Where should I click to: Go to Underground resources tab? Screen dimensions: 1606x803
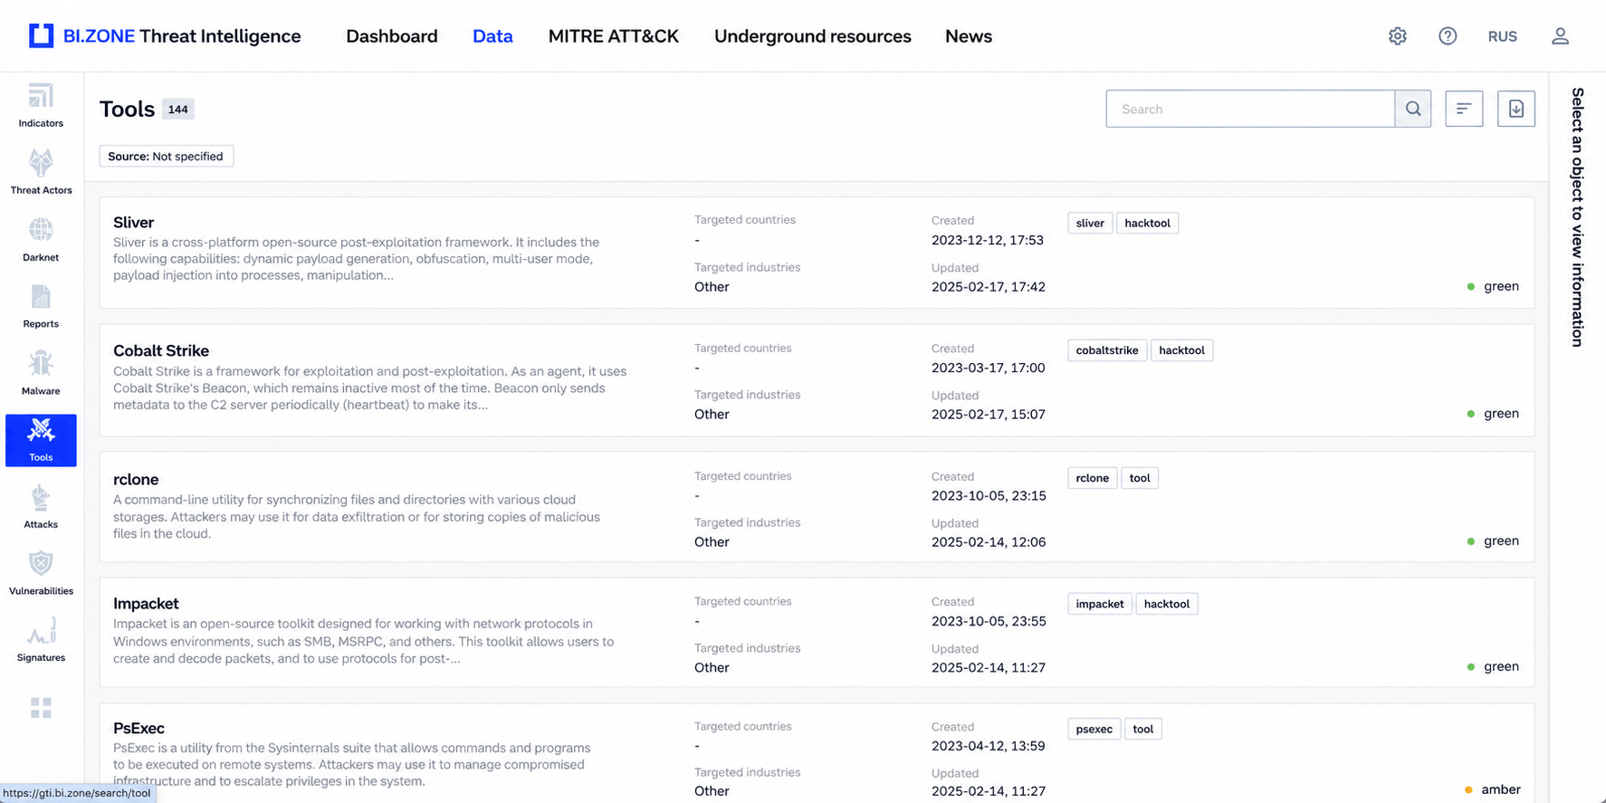(x=813, y=36)
